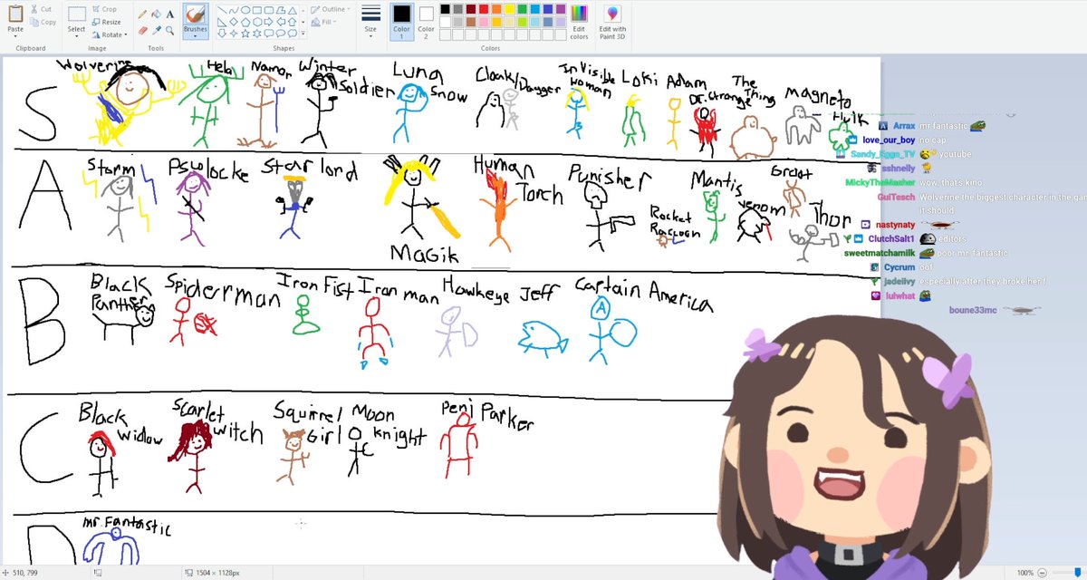This screenshot has width=1087, height=580.
Task: Choose the Cloud callout shape
Action: [x=293, y=34]
